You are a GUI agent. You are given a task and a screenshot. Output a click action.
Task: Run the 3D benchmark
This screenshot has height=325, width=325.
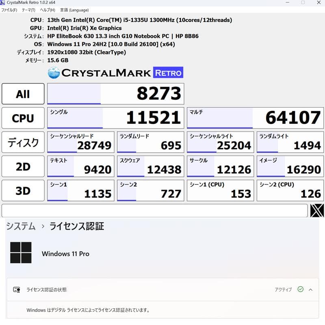pyautogui.click(x=23, y=190)
